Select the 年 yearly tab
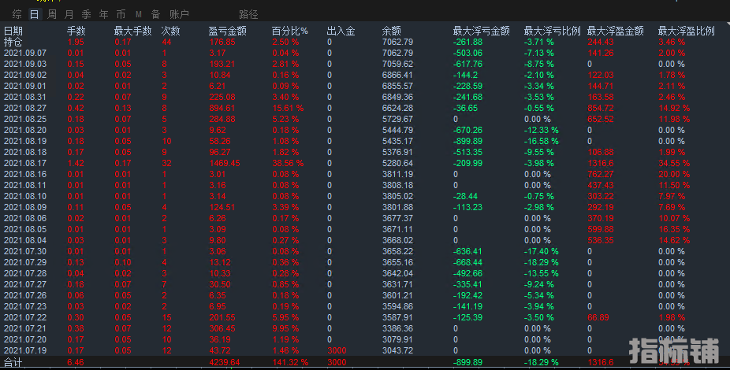Image resolution: width=730 pixels, height=370 pixels. pos(104,14)
